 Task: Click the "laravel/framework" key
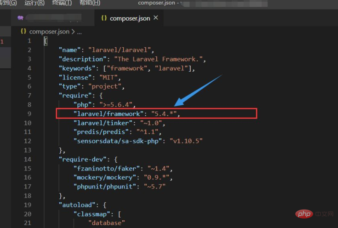(x=109, y=114)
